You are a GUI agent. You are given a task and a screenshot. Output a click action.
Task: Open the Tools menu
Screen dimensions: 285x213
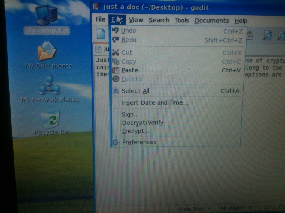[x=182, y=20]
